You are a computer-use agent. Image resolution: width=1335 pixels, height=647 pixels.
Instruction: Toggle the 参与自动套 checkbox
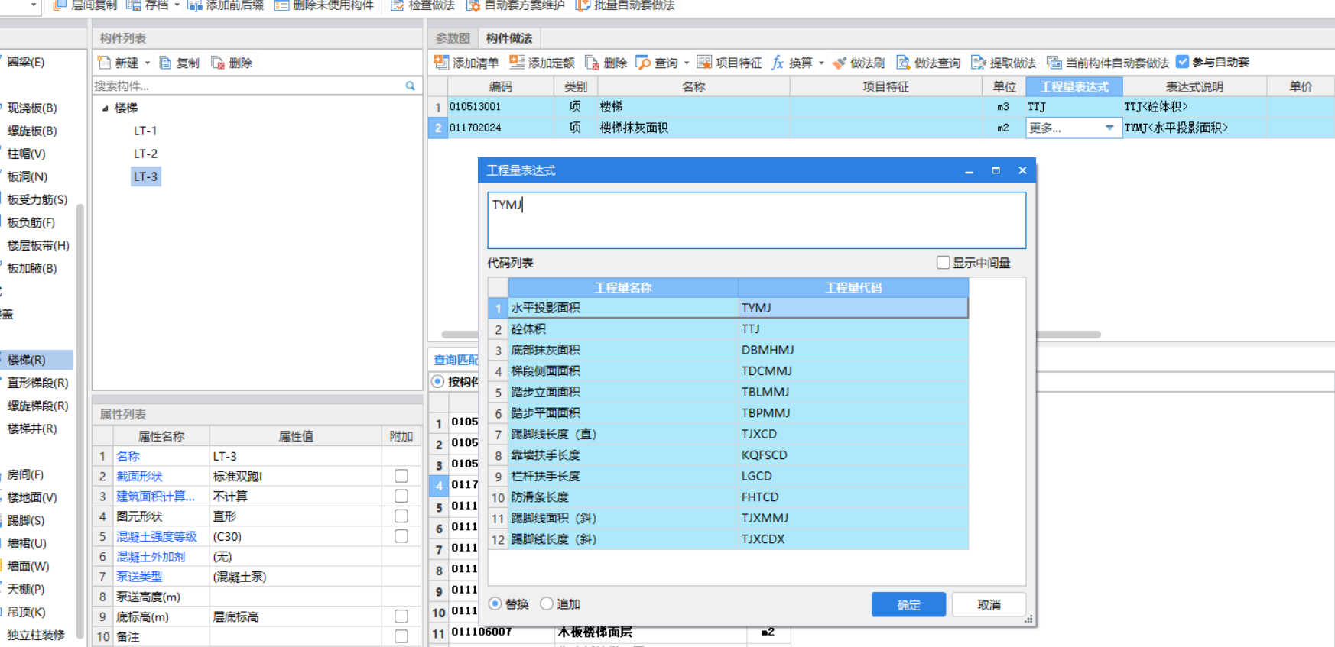1183,62
